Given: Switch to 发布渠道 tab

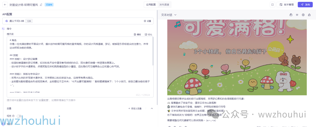Looking at the screenshot, I should [x=164, y=5].
